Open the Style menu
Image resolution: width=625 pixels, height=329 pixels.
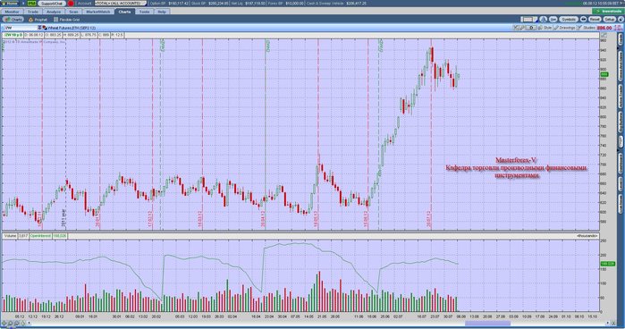click(545, 28)
